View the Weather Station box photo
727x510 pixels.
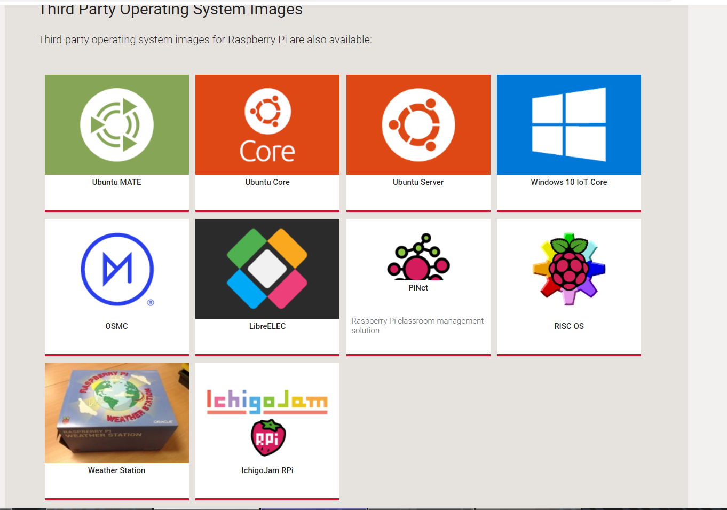tap(117, 413)
